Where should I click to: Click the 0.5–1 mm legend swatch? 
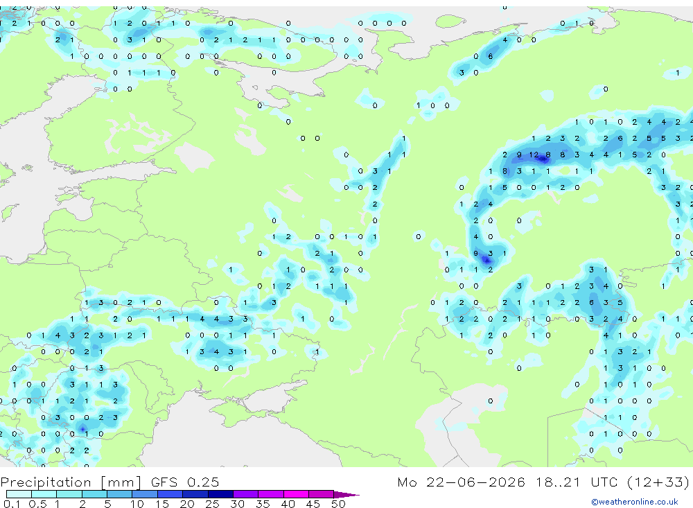coord(44,494)
